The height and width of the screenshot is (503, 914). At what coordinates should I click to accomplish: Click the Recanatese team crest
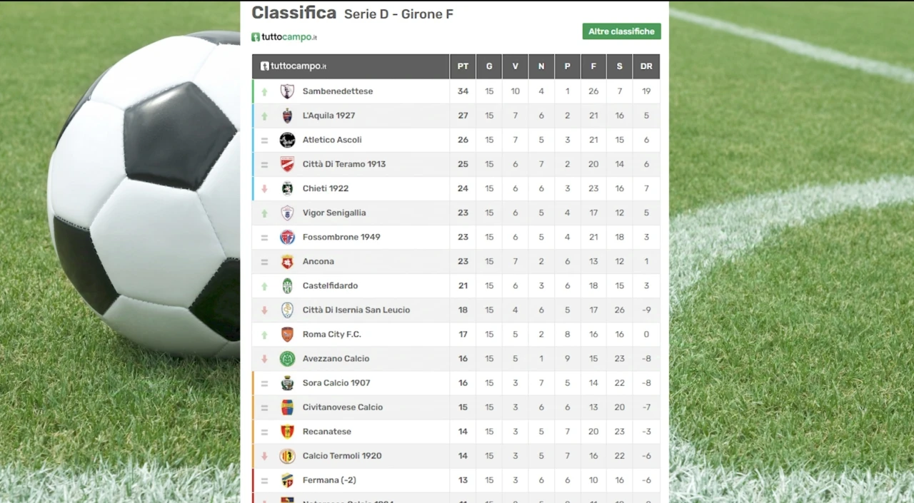point(287,431)
